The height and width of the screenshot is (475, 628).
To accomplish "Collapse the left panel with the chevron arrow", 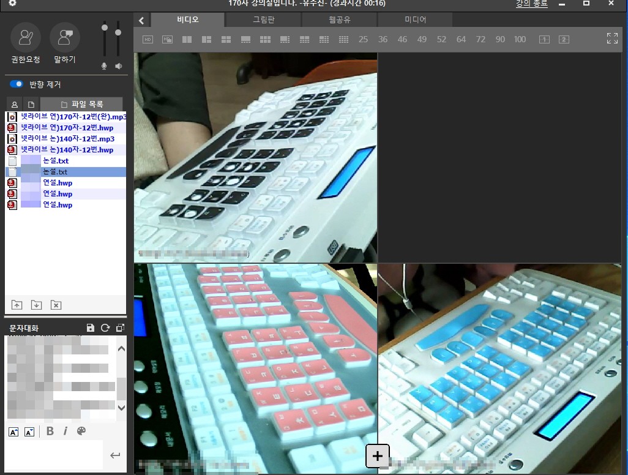I will click(141, 20).
